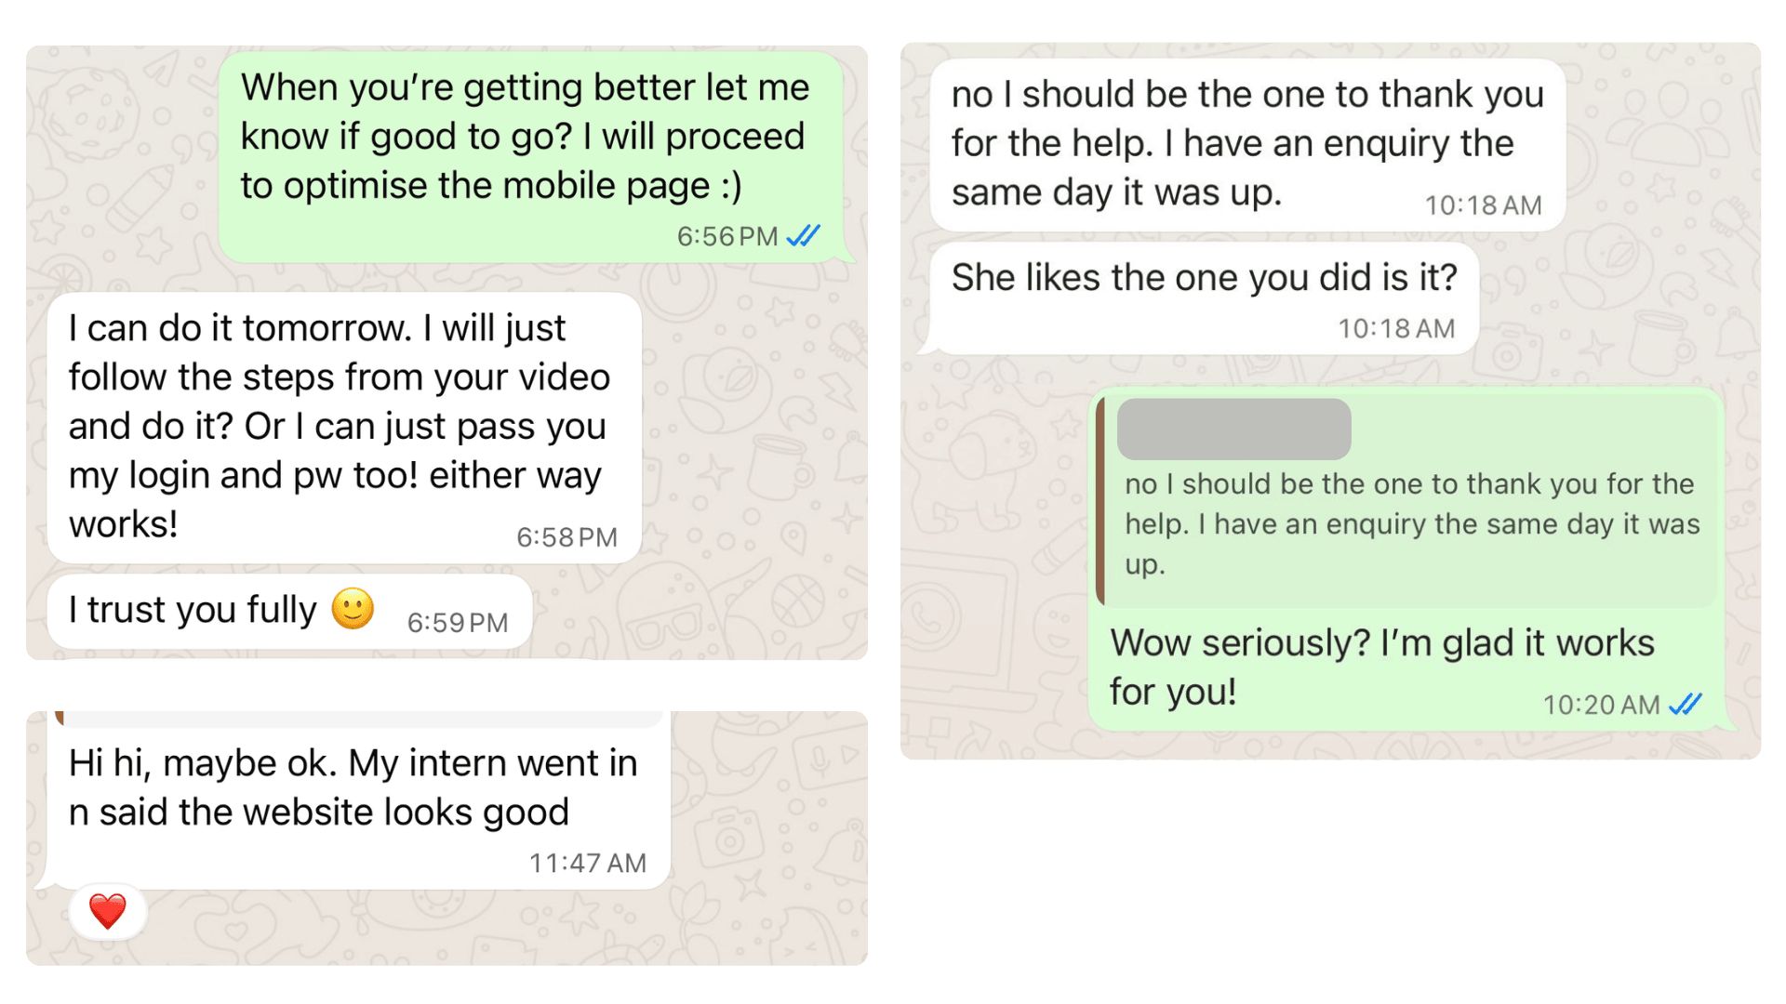The height and width of the screenshot is (1004, 1786).
Task: Click the 6:58 PM timestamp
Action: point(566,537)
